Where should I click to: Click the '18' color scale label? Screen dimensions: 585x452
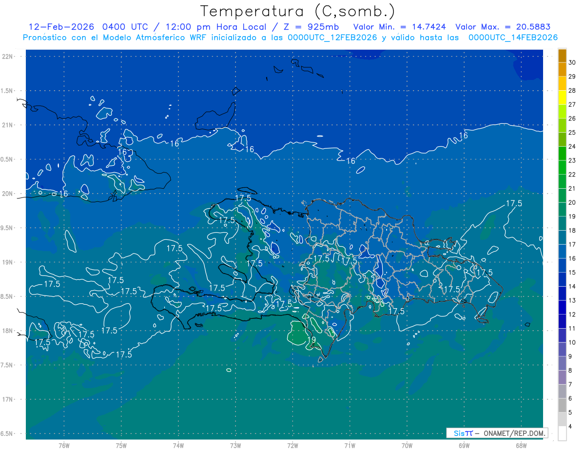(572, 231)
